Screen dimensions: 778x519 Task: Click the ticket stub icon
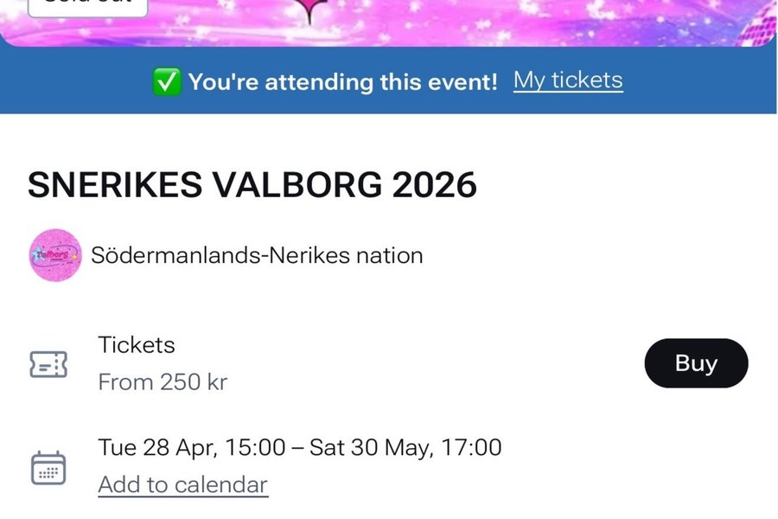click(x=48, y=364)
